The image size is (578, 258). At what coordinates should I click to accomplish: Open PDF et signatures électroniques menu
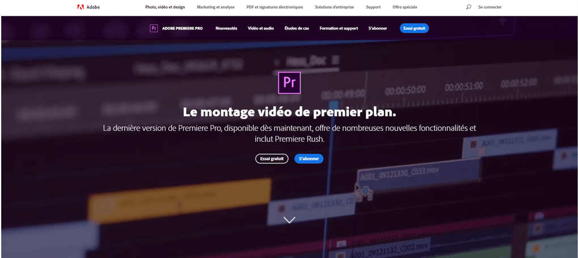(275, 7)
